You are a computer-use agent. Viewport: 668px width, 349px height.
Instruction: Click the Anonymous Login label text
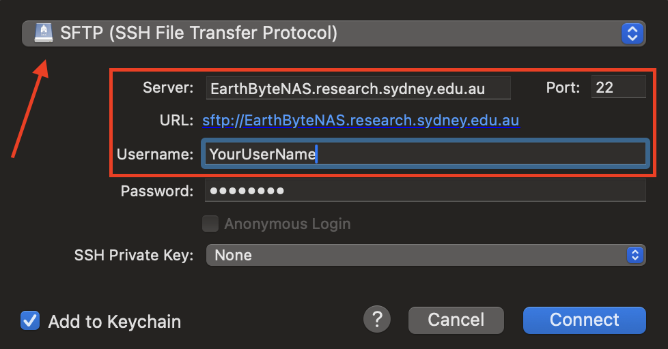pyautogui.click(x=287, y=223)
